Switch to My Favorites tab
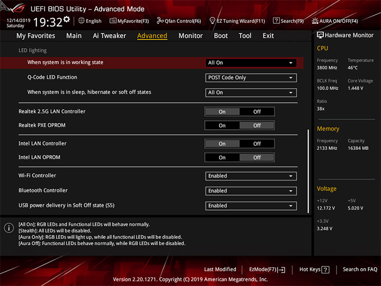The width and height of the screenshot is (381, 286). (x=36, y=36)
